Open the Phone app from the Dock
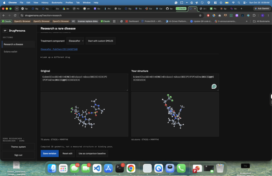This screenshot has width=272, height=176. coord(181,168)
